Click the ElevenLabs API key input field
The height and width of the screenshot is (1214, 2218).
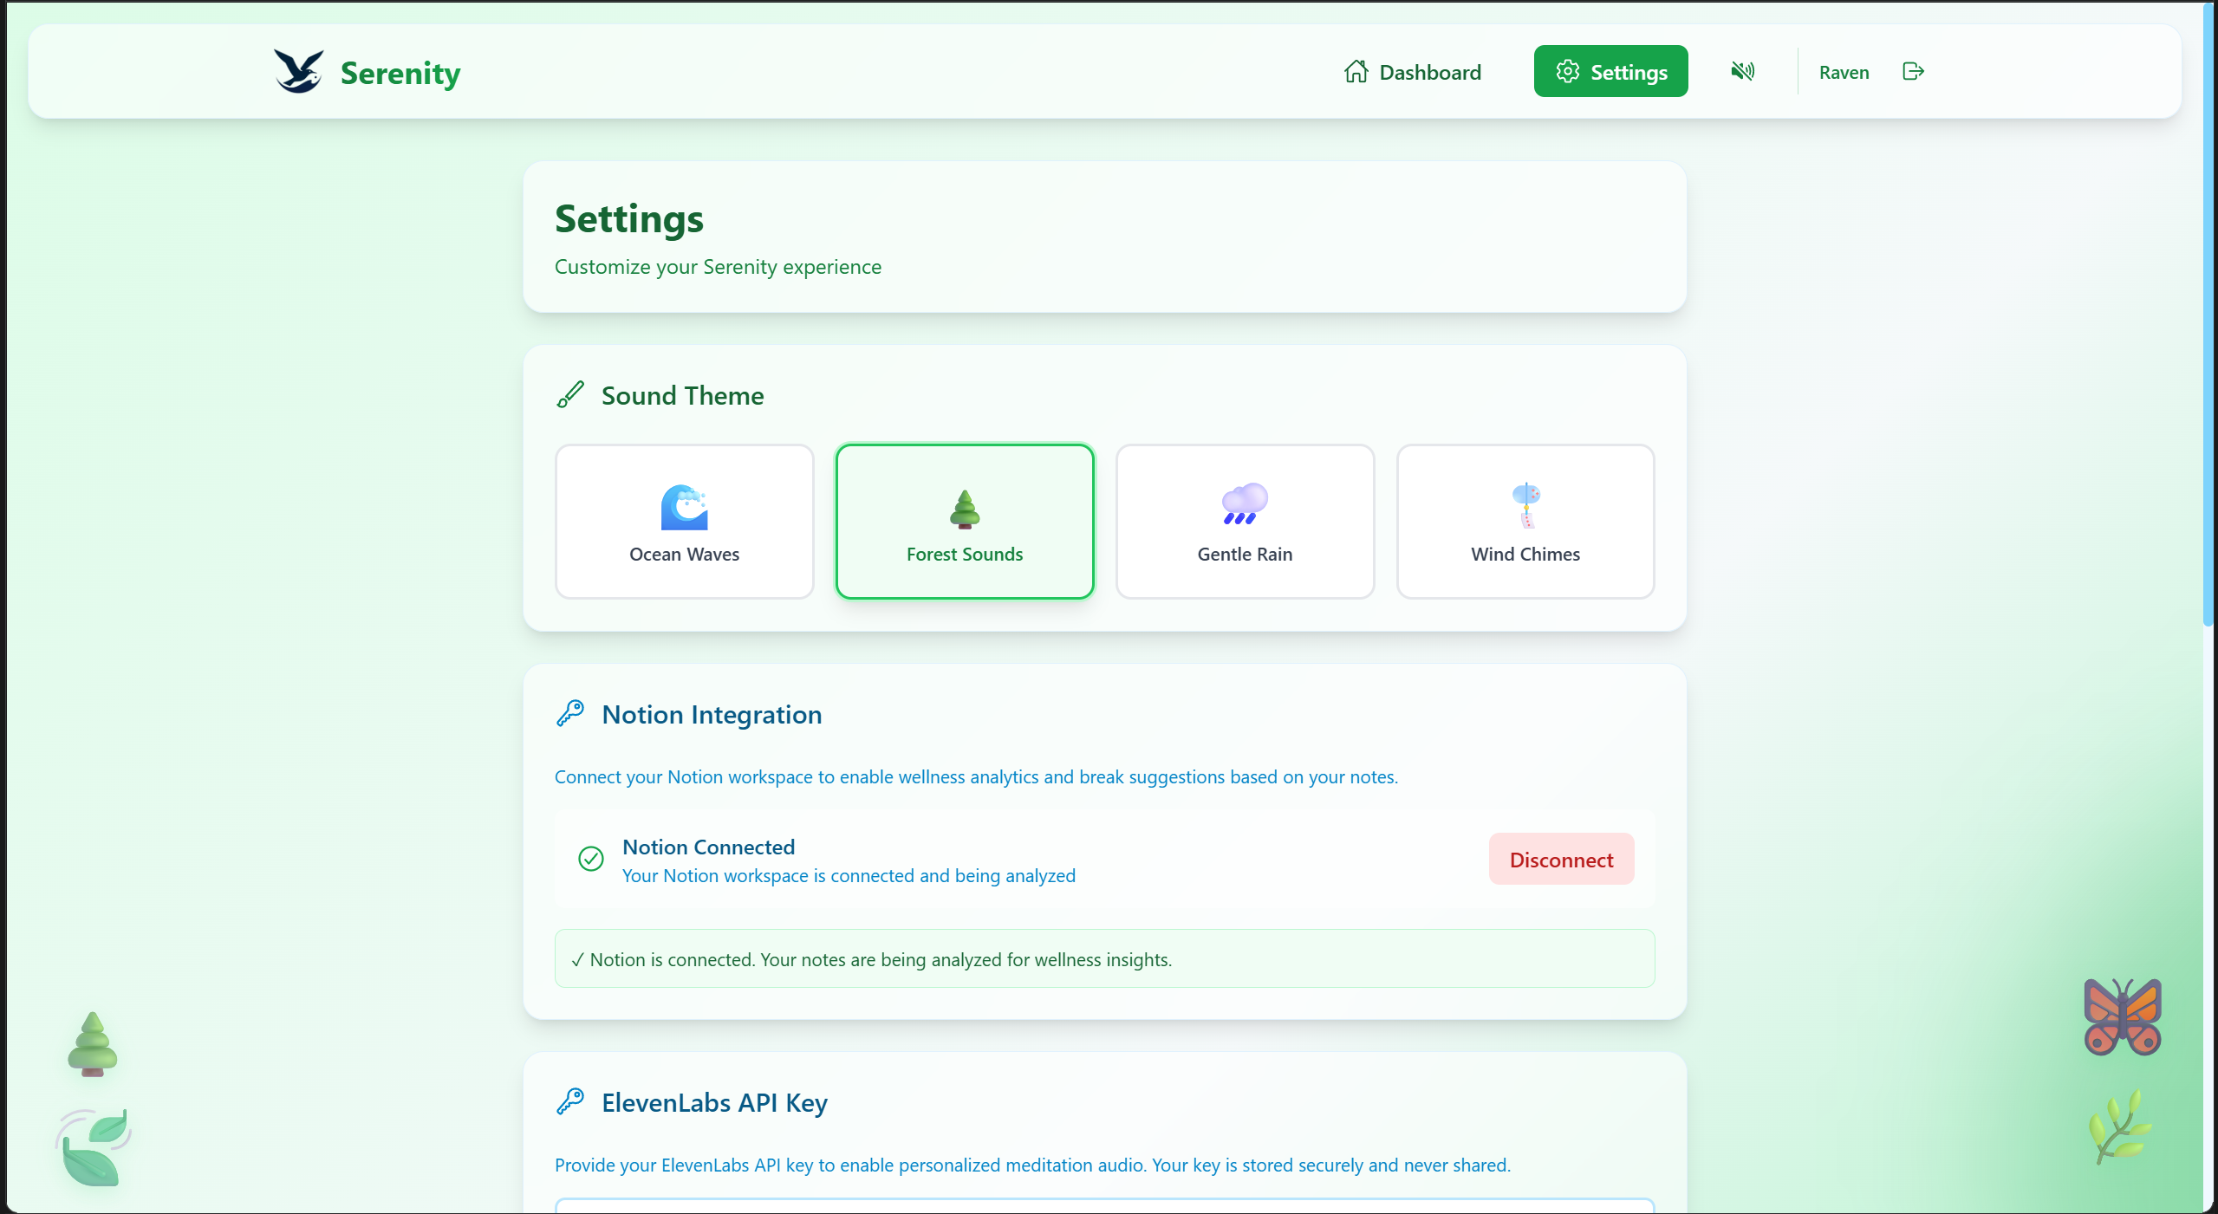click(x=1104, y=1206)
